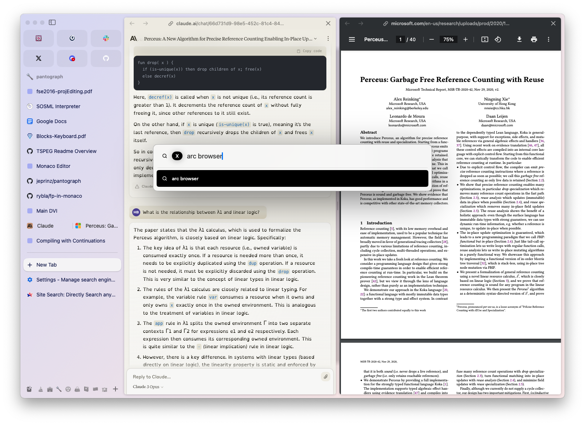This screenshot has height=425, width=585.
Task: Open the pinned X (Twitter) favorite
Action: click(39, 58)
